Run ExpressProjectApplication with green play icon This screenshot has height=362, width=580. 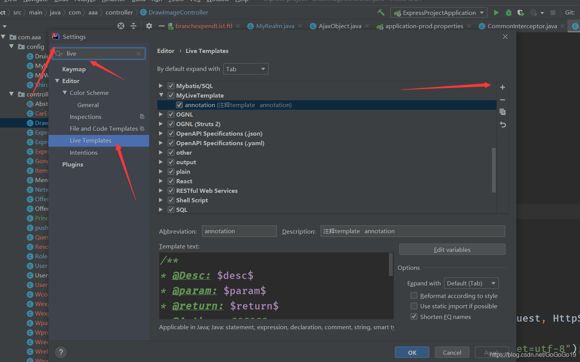pos(496,13)
